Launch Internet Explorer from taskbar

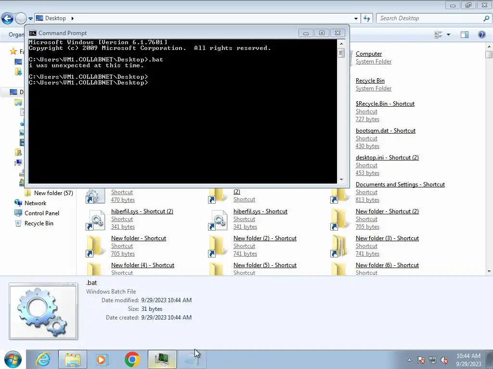(42, 359)
